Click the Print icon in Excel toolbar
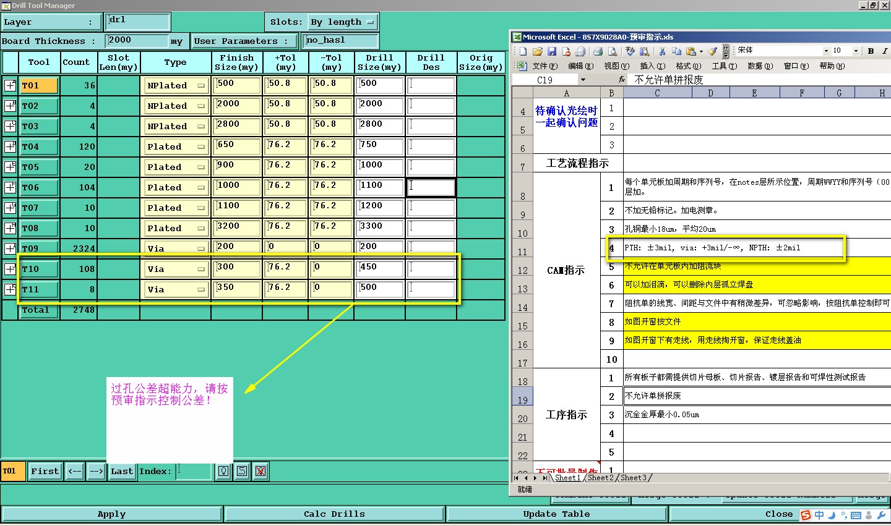The width and height of the screenshot is (891, 526). click(598, 51)
